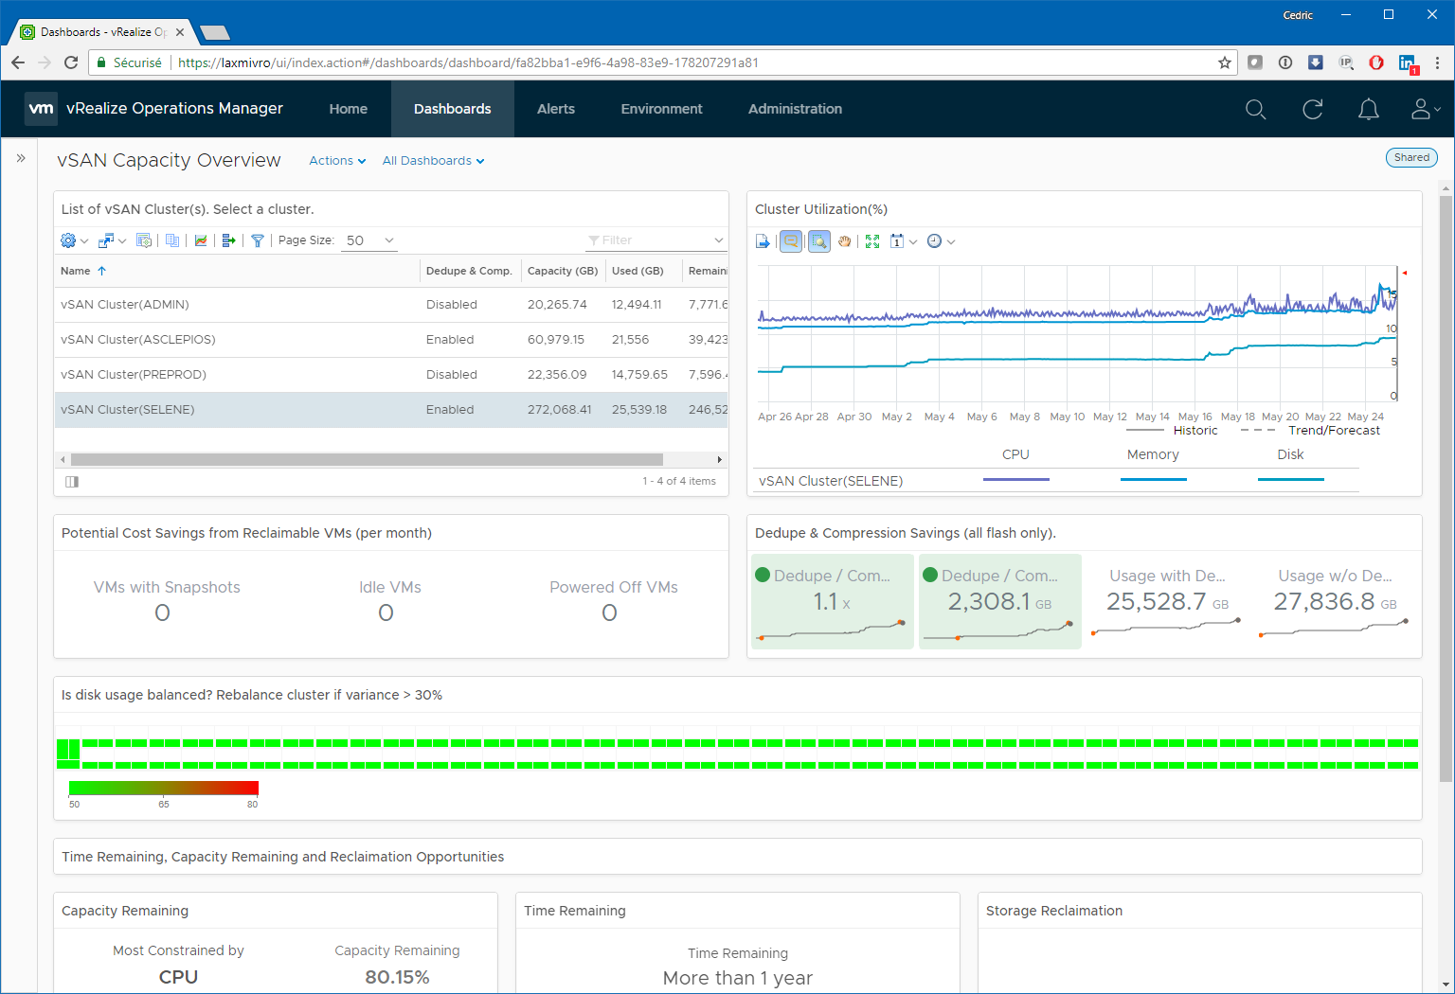Screen dimensions: 1455x994
Task: Click the Shared badge button
Action: pos(1411,158)
